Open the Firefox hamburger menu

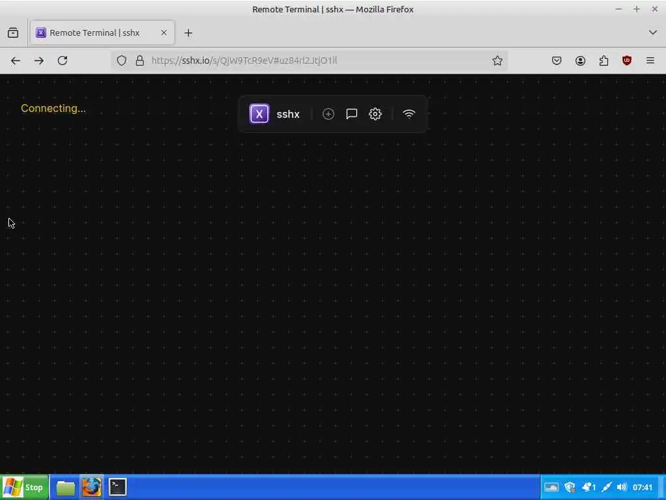650,61
